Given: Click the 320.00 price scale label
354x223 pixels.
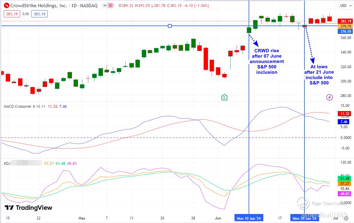Looking at the screenshot, I should click(x=346, y=67).
